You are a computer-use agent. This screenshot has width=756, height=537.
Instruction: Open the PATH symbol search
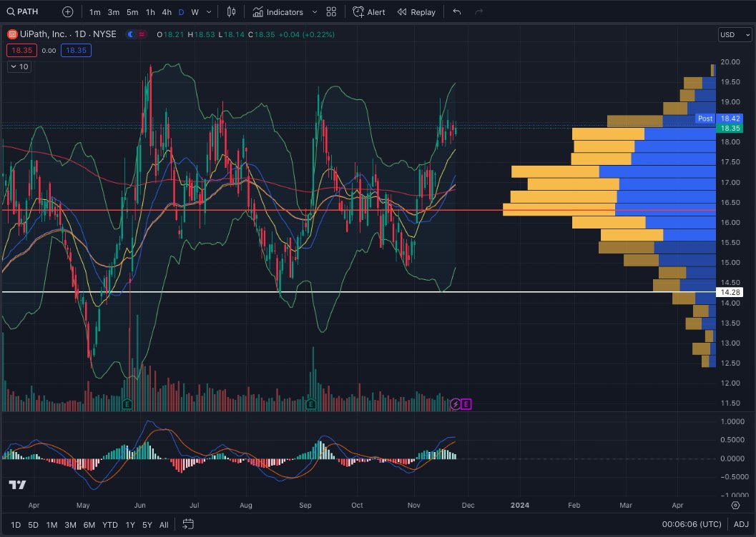(23, 11)
